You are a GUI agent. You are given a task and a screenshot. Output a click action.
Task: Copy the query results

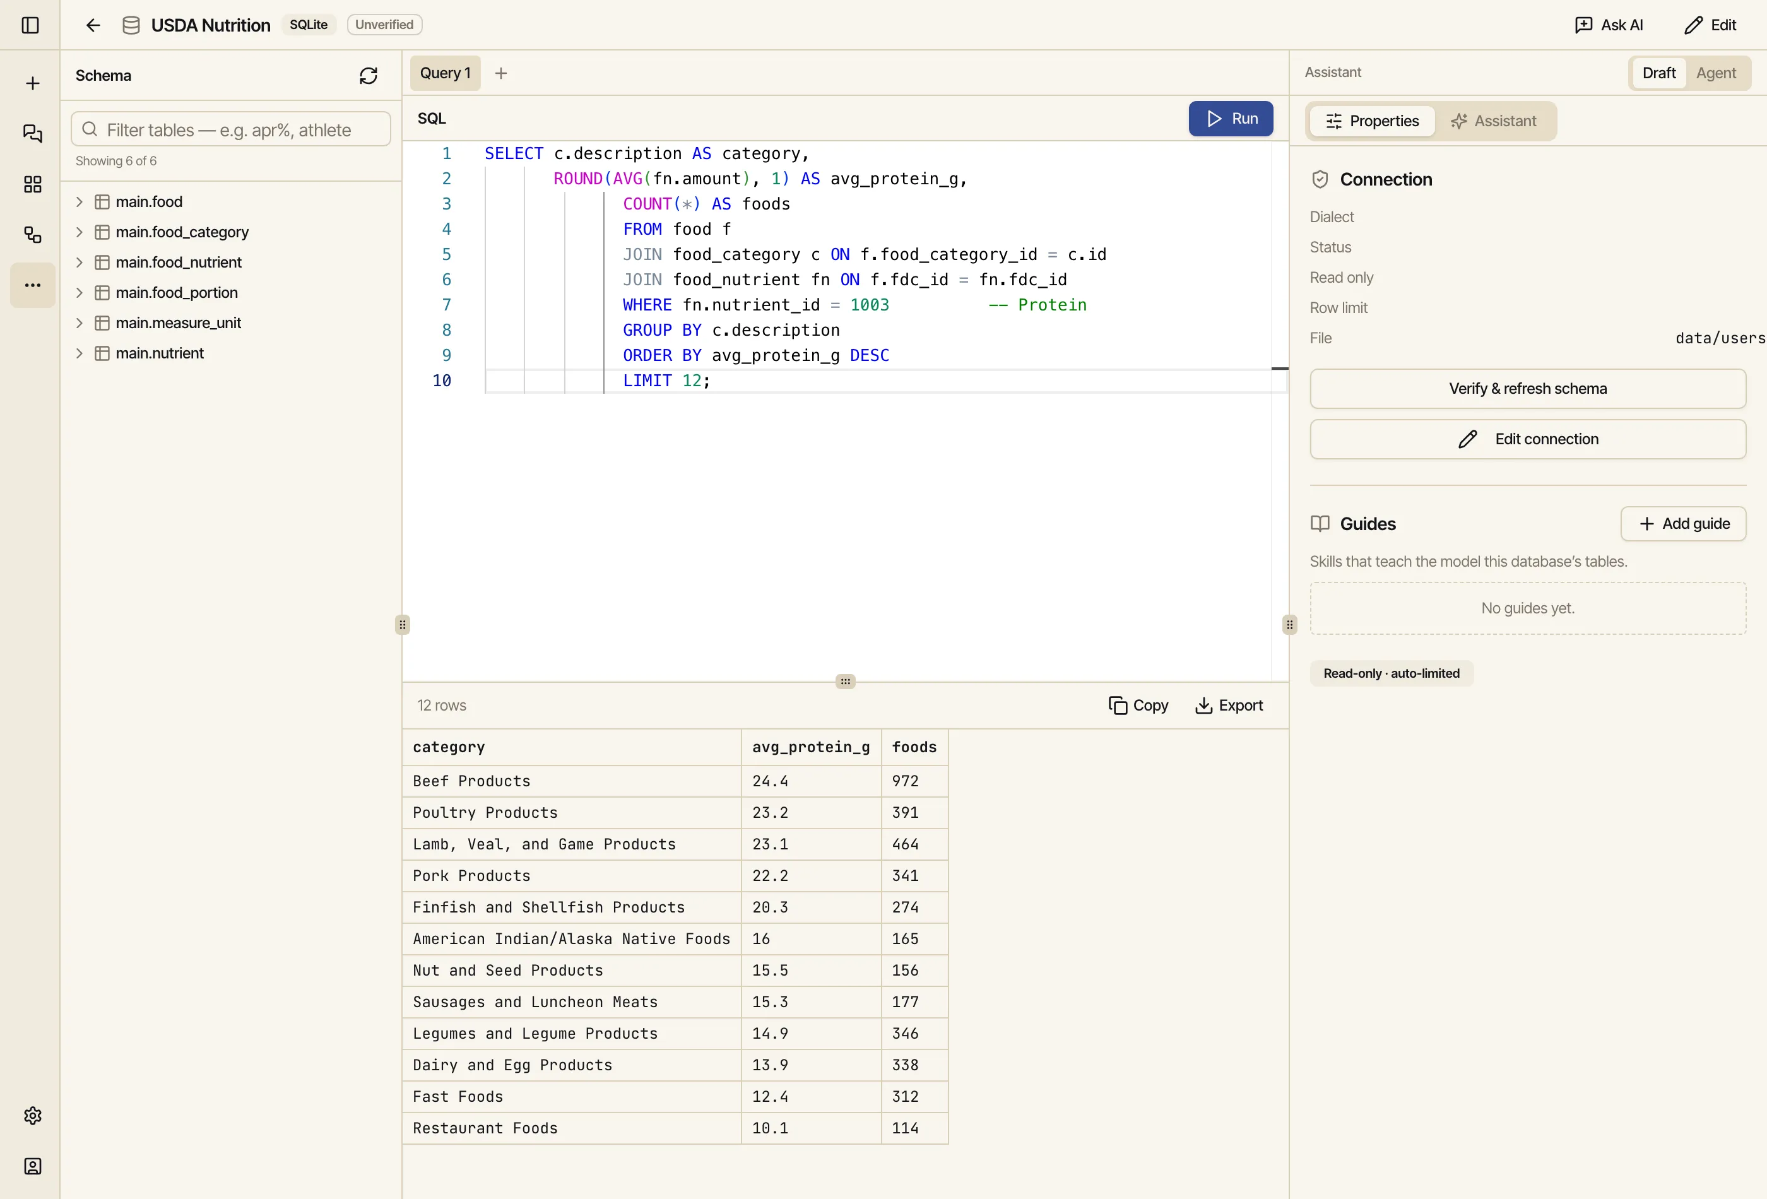(x=1138, y=706)
